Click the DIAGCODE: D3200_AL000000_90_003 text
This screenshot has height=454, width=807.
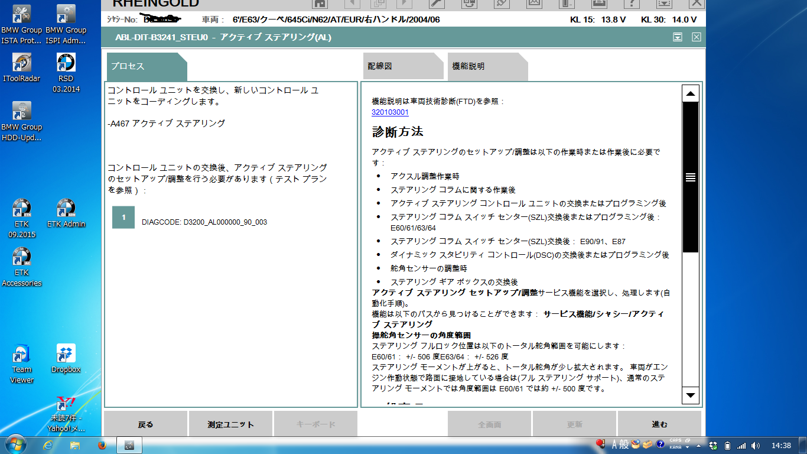pos(204,222)
